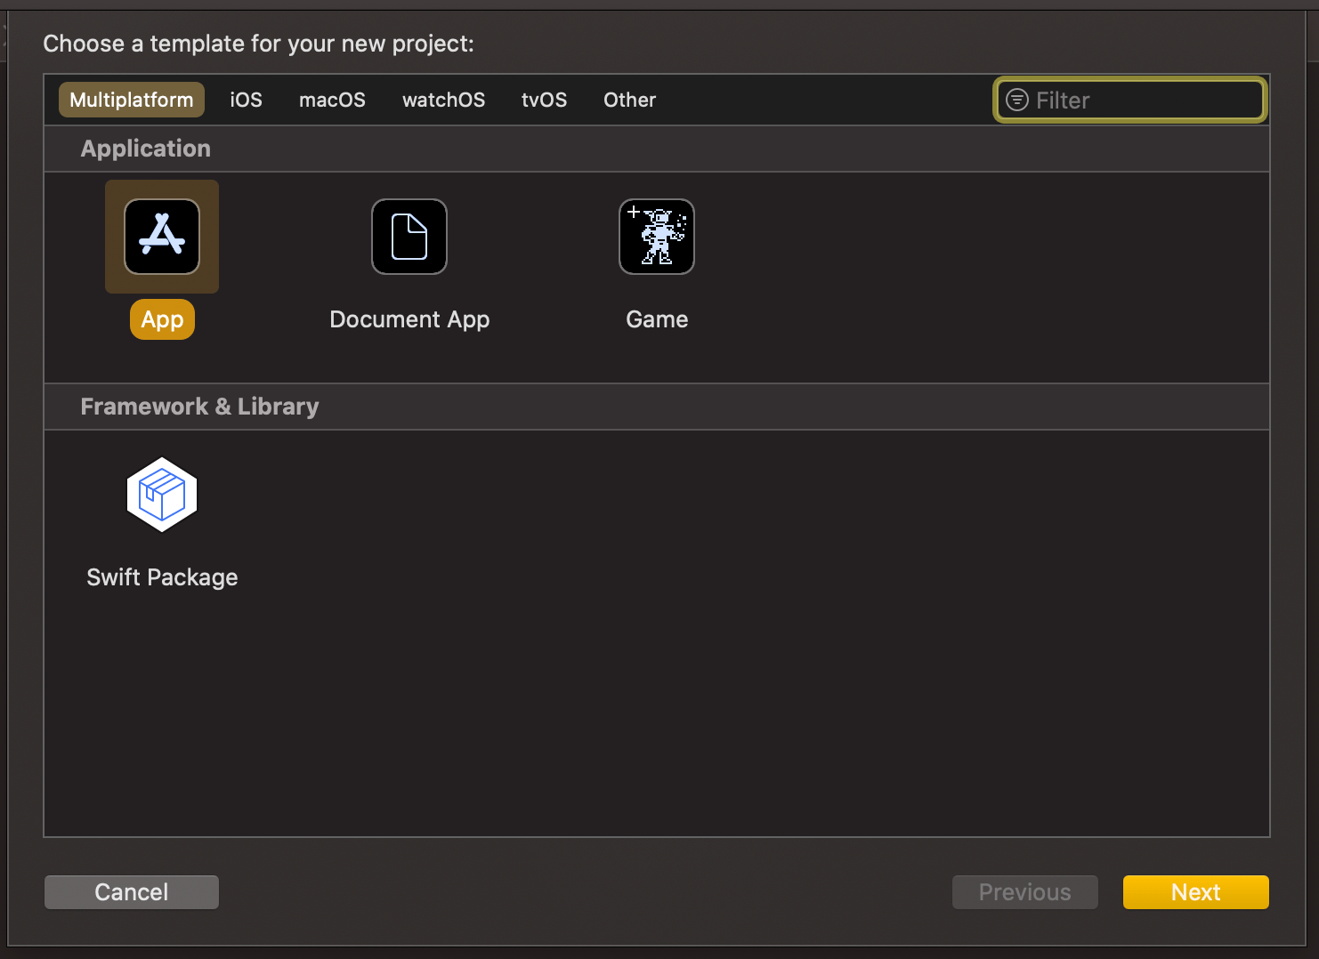Select the App template icon
Screen dimensions: 1319x959
(x=162, y=237)
